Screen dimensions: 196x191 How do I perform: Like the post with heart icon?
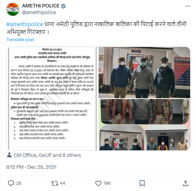pos(98,183)
